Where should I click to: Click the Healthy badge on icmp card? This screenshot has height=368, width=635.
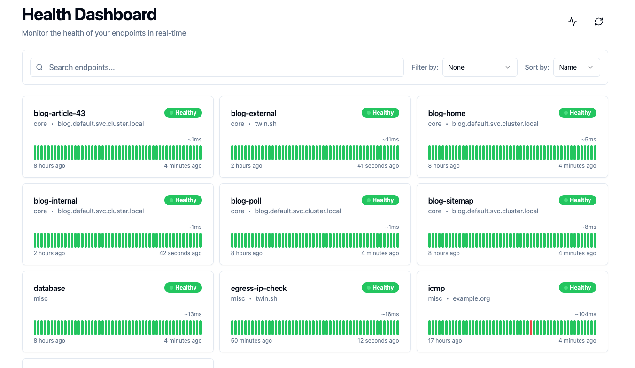coord(577,288)
